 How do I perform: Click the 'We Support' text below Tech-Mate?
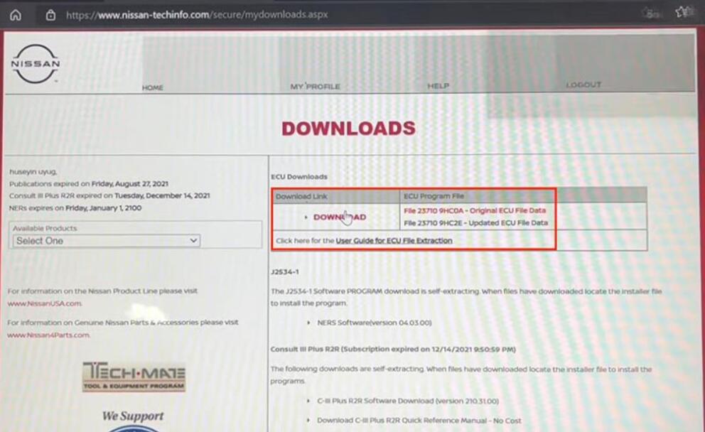click(133, 416)
